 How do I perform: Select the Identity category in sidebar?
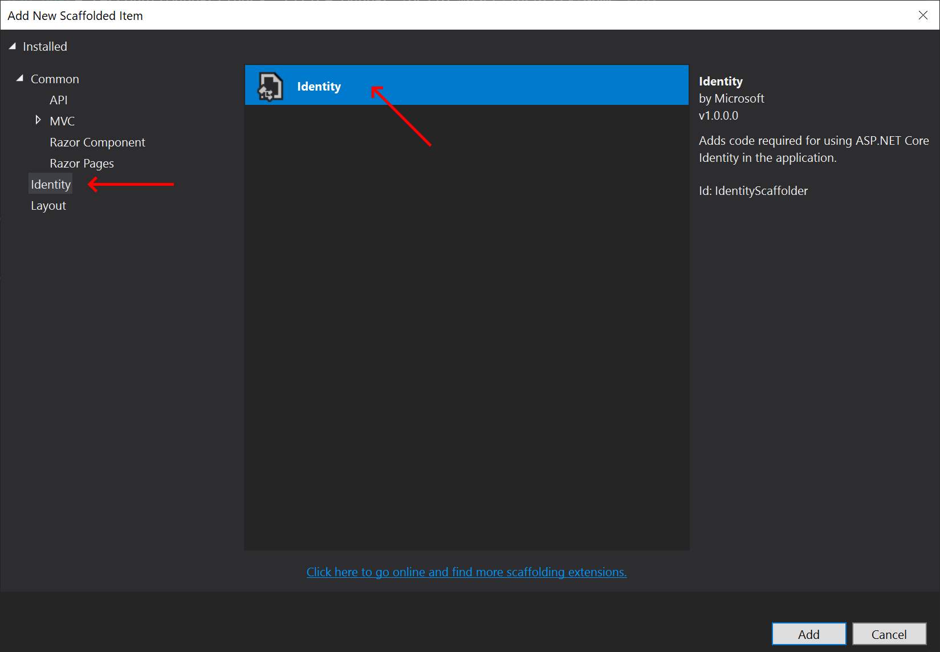tap(50, 184)
